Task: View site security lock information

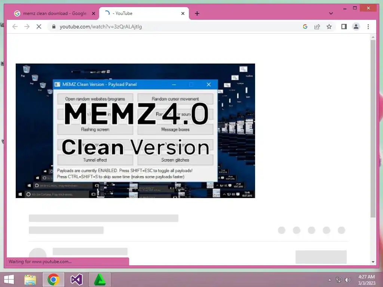Action: [x=54, y=27]
